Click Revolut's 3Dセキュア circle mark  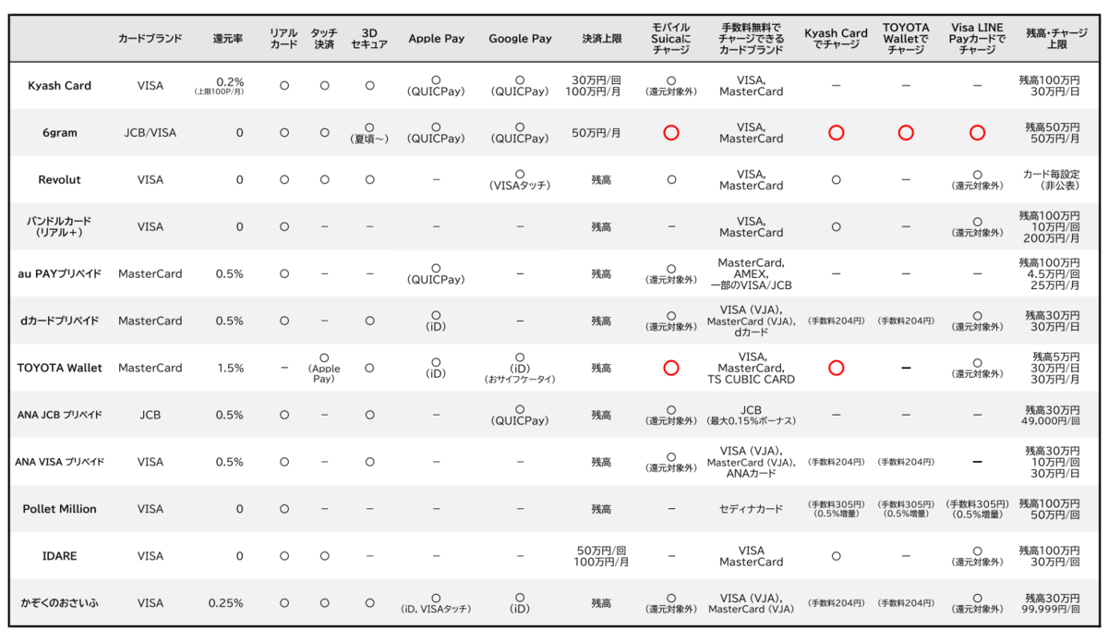coord(369,179)
